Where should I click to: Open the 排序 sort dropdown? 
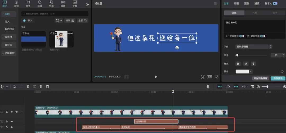(70, 21)
